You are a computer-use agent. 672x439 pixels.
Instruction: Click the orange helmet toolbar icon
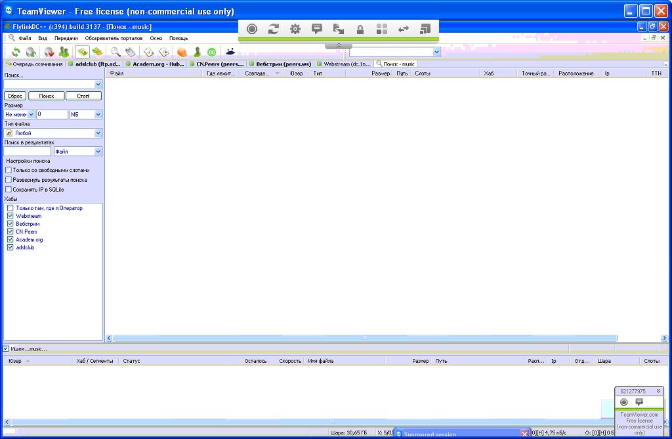point(182,52)
